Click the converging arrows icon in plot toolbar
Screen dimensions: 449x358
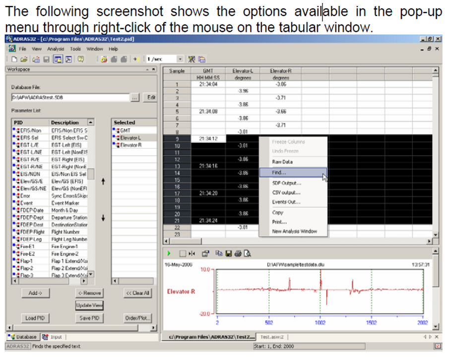pos(192,253)
